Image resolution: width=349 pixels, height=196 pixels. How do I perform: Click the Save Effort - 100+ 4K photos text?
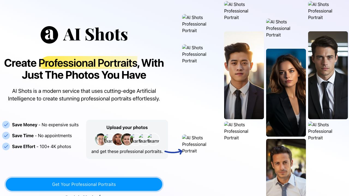pos(41,146)
